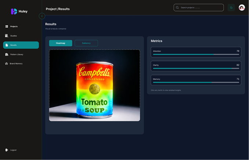Open the Memory metric card
249x160 pixels.
196,80
